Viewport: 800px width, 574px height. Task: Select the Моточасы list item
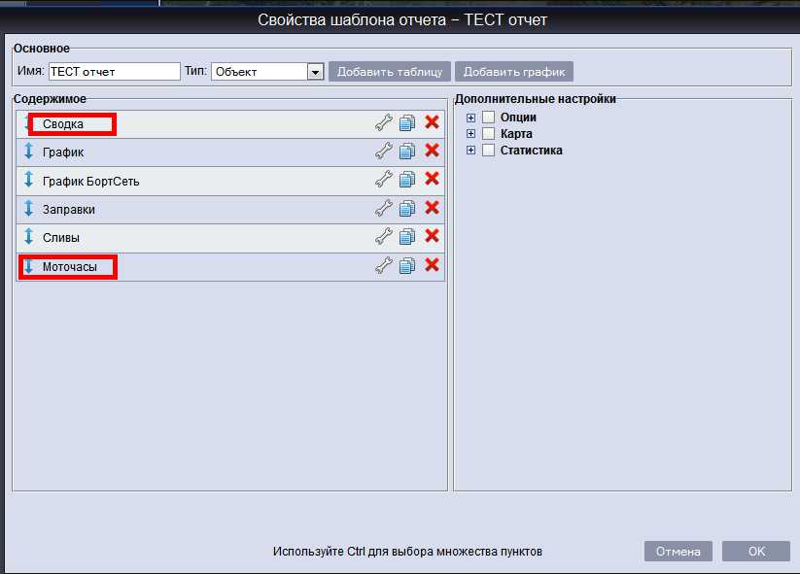(230, 267)
